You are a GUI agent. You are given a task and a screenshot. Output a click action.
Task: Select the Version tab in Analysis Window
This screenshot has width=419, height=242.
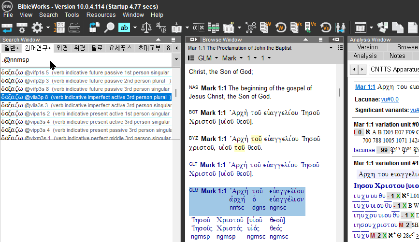tap(367, 47)
